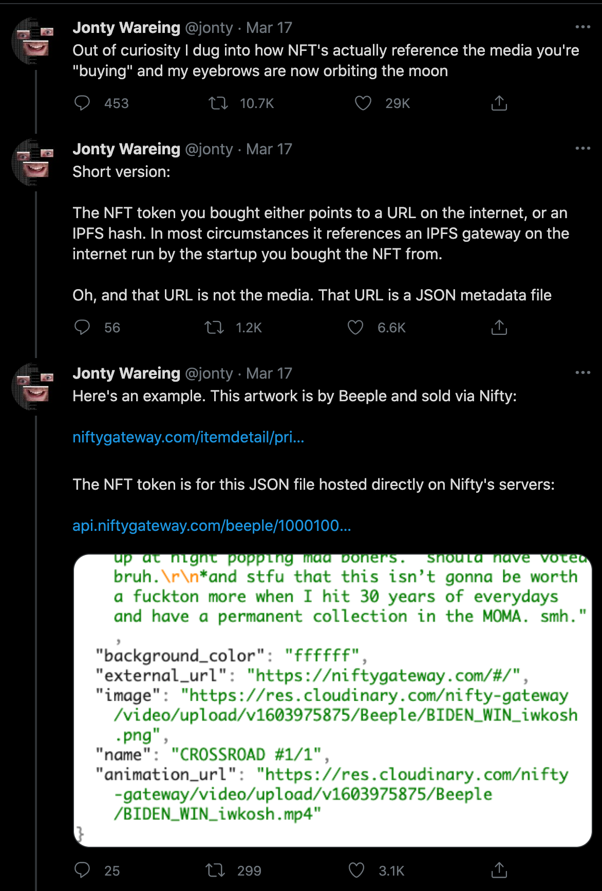The image size is (602, 891).
Task: Open the niftygateway.com/itemdetail link
Action: [189, 437]
